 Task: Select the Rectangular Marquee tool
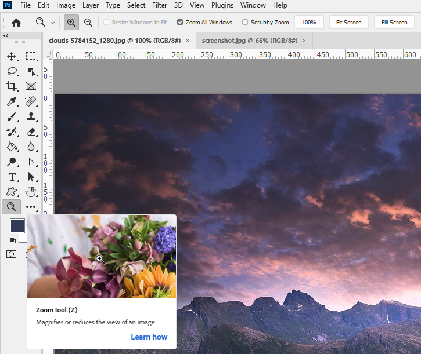(31, 56)
